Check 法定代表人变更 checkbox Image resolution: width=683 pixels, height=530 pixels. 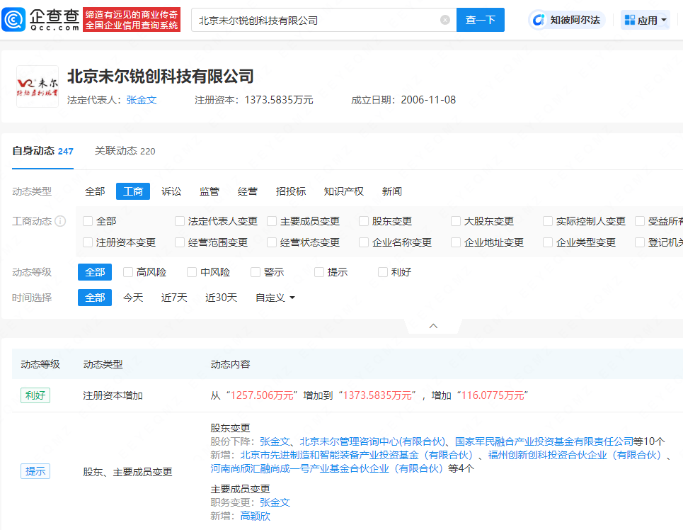[180, 222]
